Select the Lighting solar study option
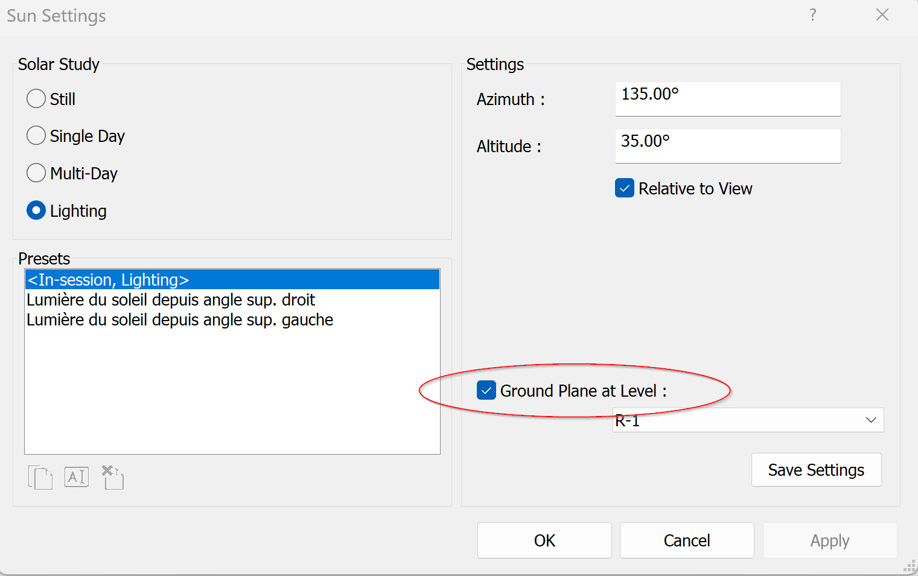Image resolution: width=918 pixels, height=576 pixels. point(36,210)
